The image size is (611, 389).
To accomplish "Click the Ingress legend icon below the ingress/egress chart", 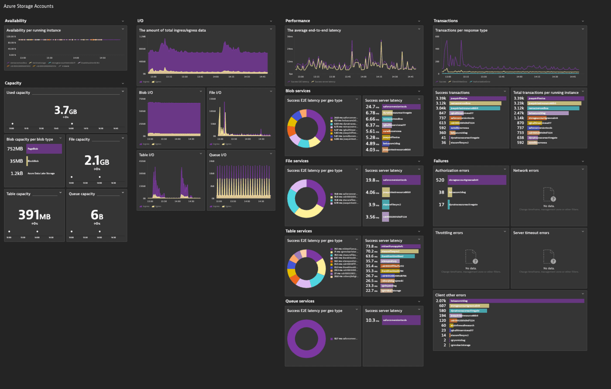I will [x=141, y=81].
